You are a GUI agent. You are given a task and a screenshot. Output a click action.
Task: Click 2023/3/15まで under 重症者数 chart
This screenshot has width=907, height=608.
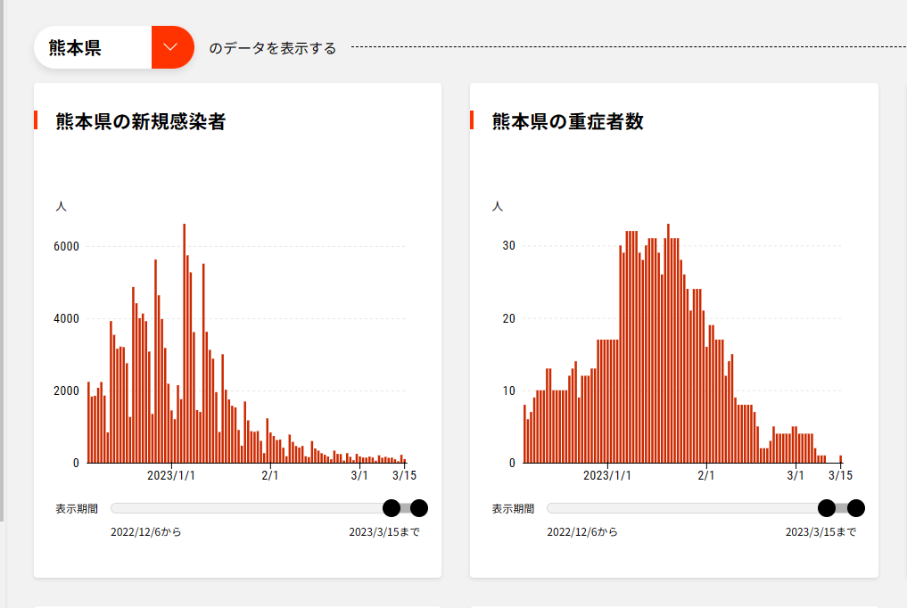pyautogui.click(x=820, y=532)
